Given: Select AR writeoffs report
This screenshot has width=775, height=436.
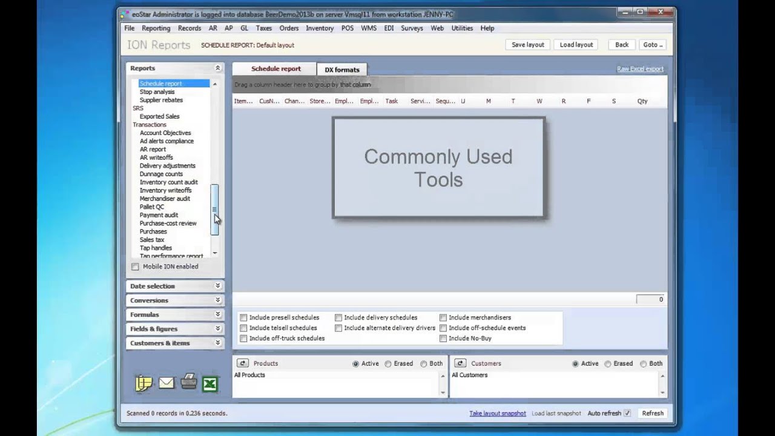Looking at the screenshot, I should tap(156, 157).
